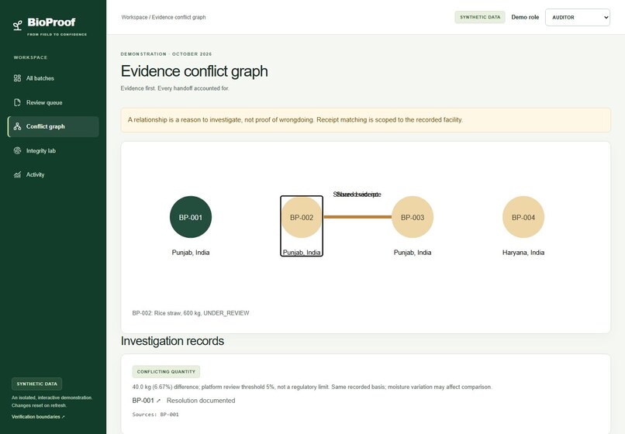Open All batches via its grid icon
This screenshot has height=434, width=625.
click(x=17, y=78)
